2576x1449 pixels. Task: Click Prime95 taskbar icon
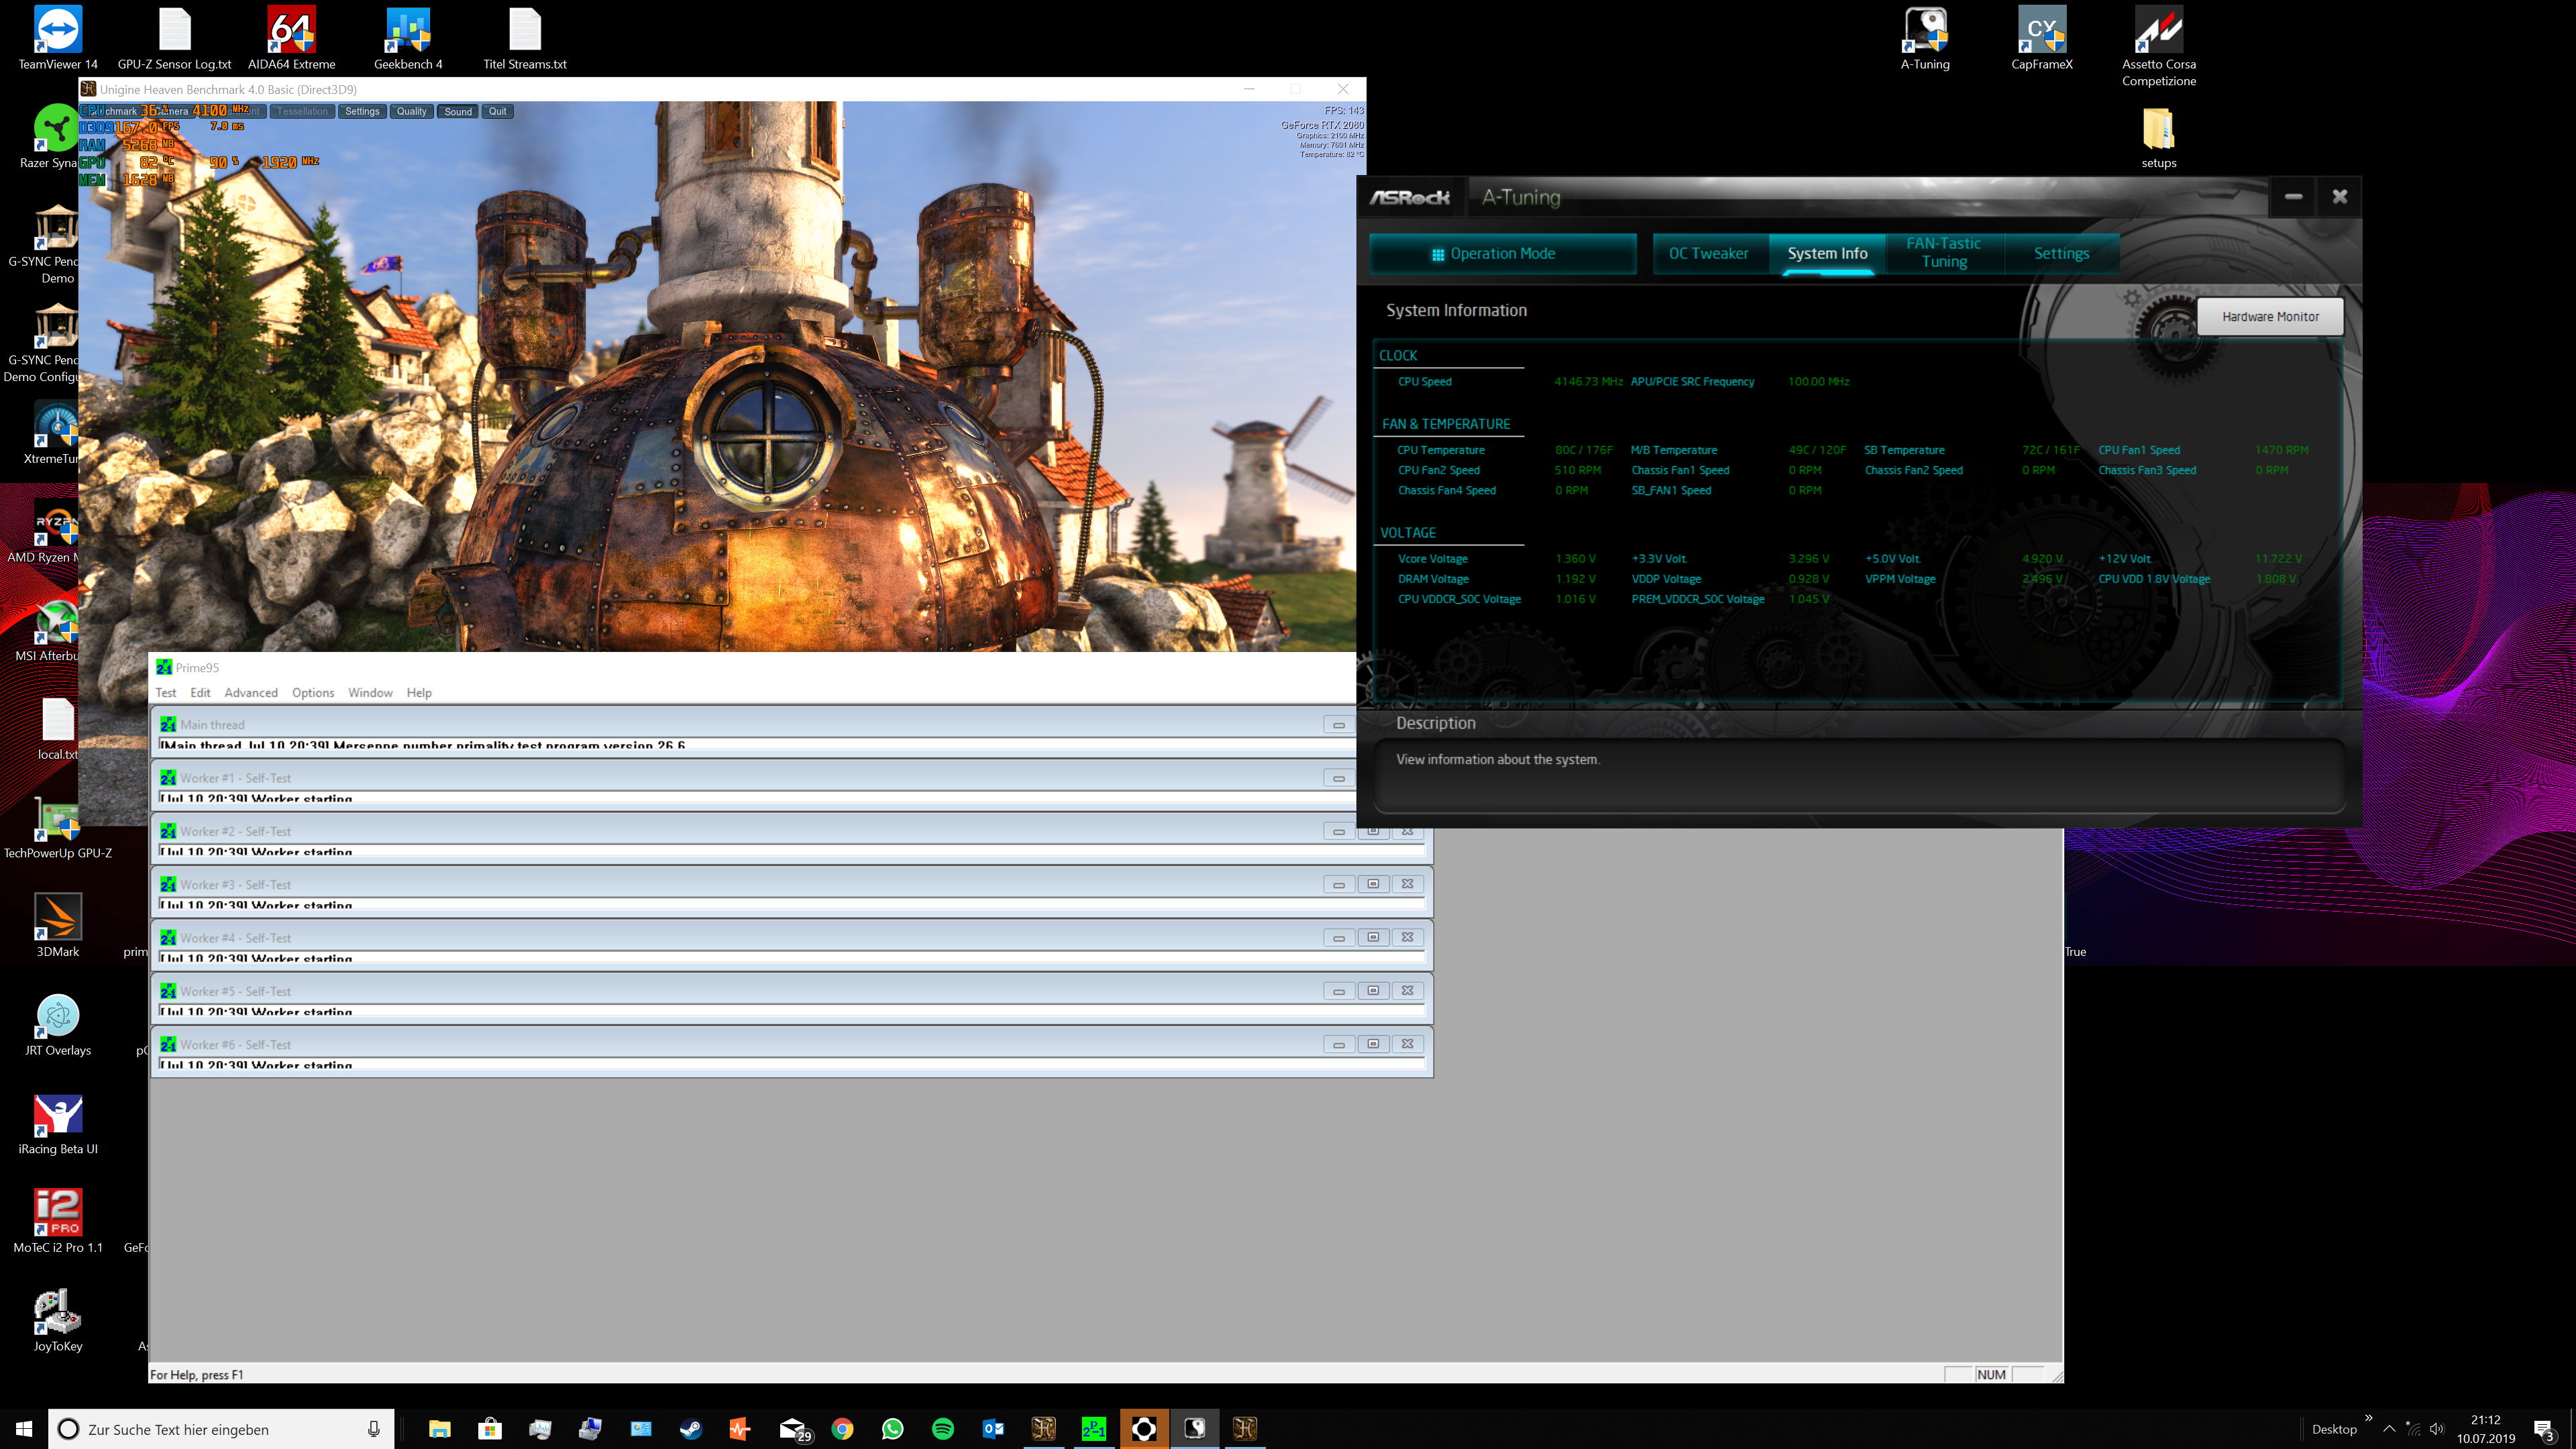tap(1093, 1428)
